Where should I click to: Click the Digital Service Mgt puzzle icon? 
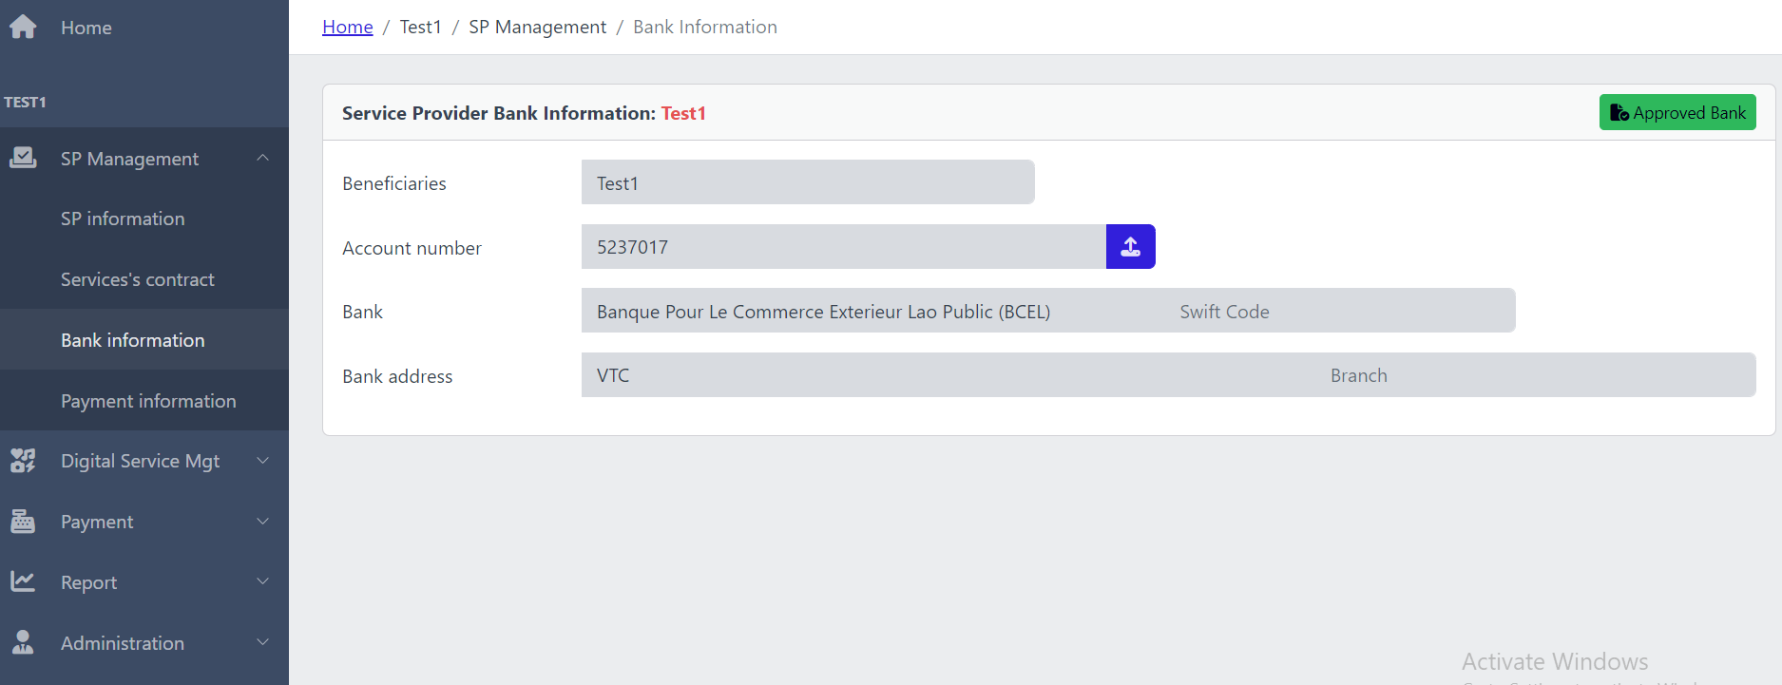coord(23,461)
